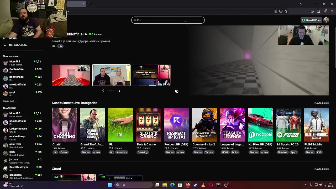Image resolution: width=336 pixels, height=189 pixels.
Task: Click the picture-in-picture icon in address bar
Action: [276, 11]
